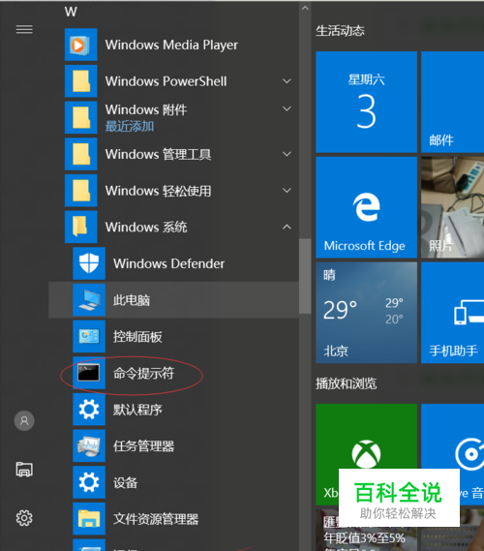Screen dimensions: 484x551
Task: Open the news tile mentioning 年贬值3%至5%
Action: pyautogui.click(x=366, y=530)
